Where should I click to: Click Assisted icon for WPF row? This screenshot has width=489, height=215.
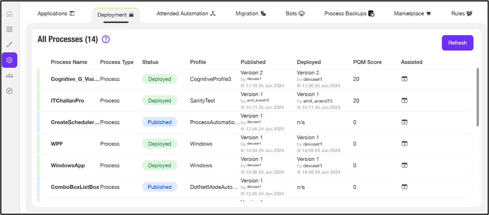(x=404, y=144)
